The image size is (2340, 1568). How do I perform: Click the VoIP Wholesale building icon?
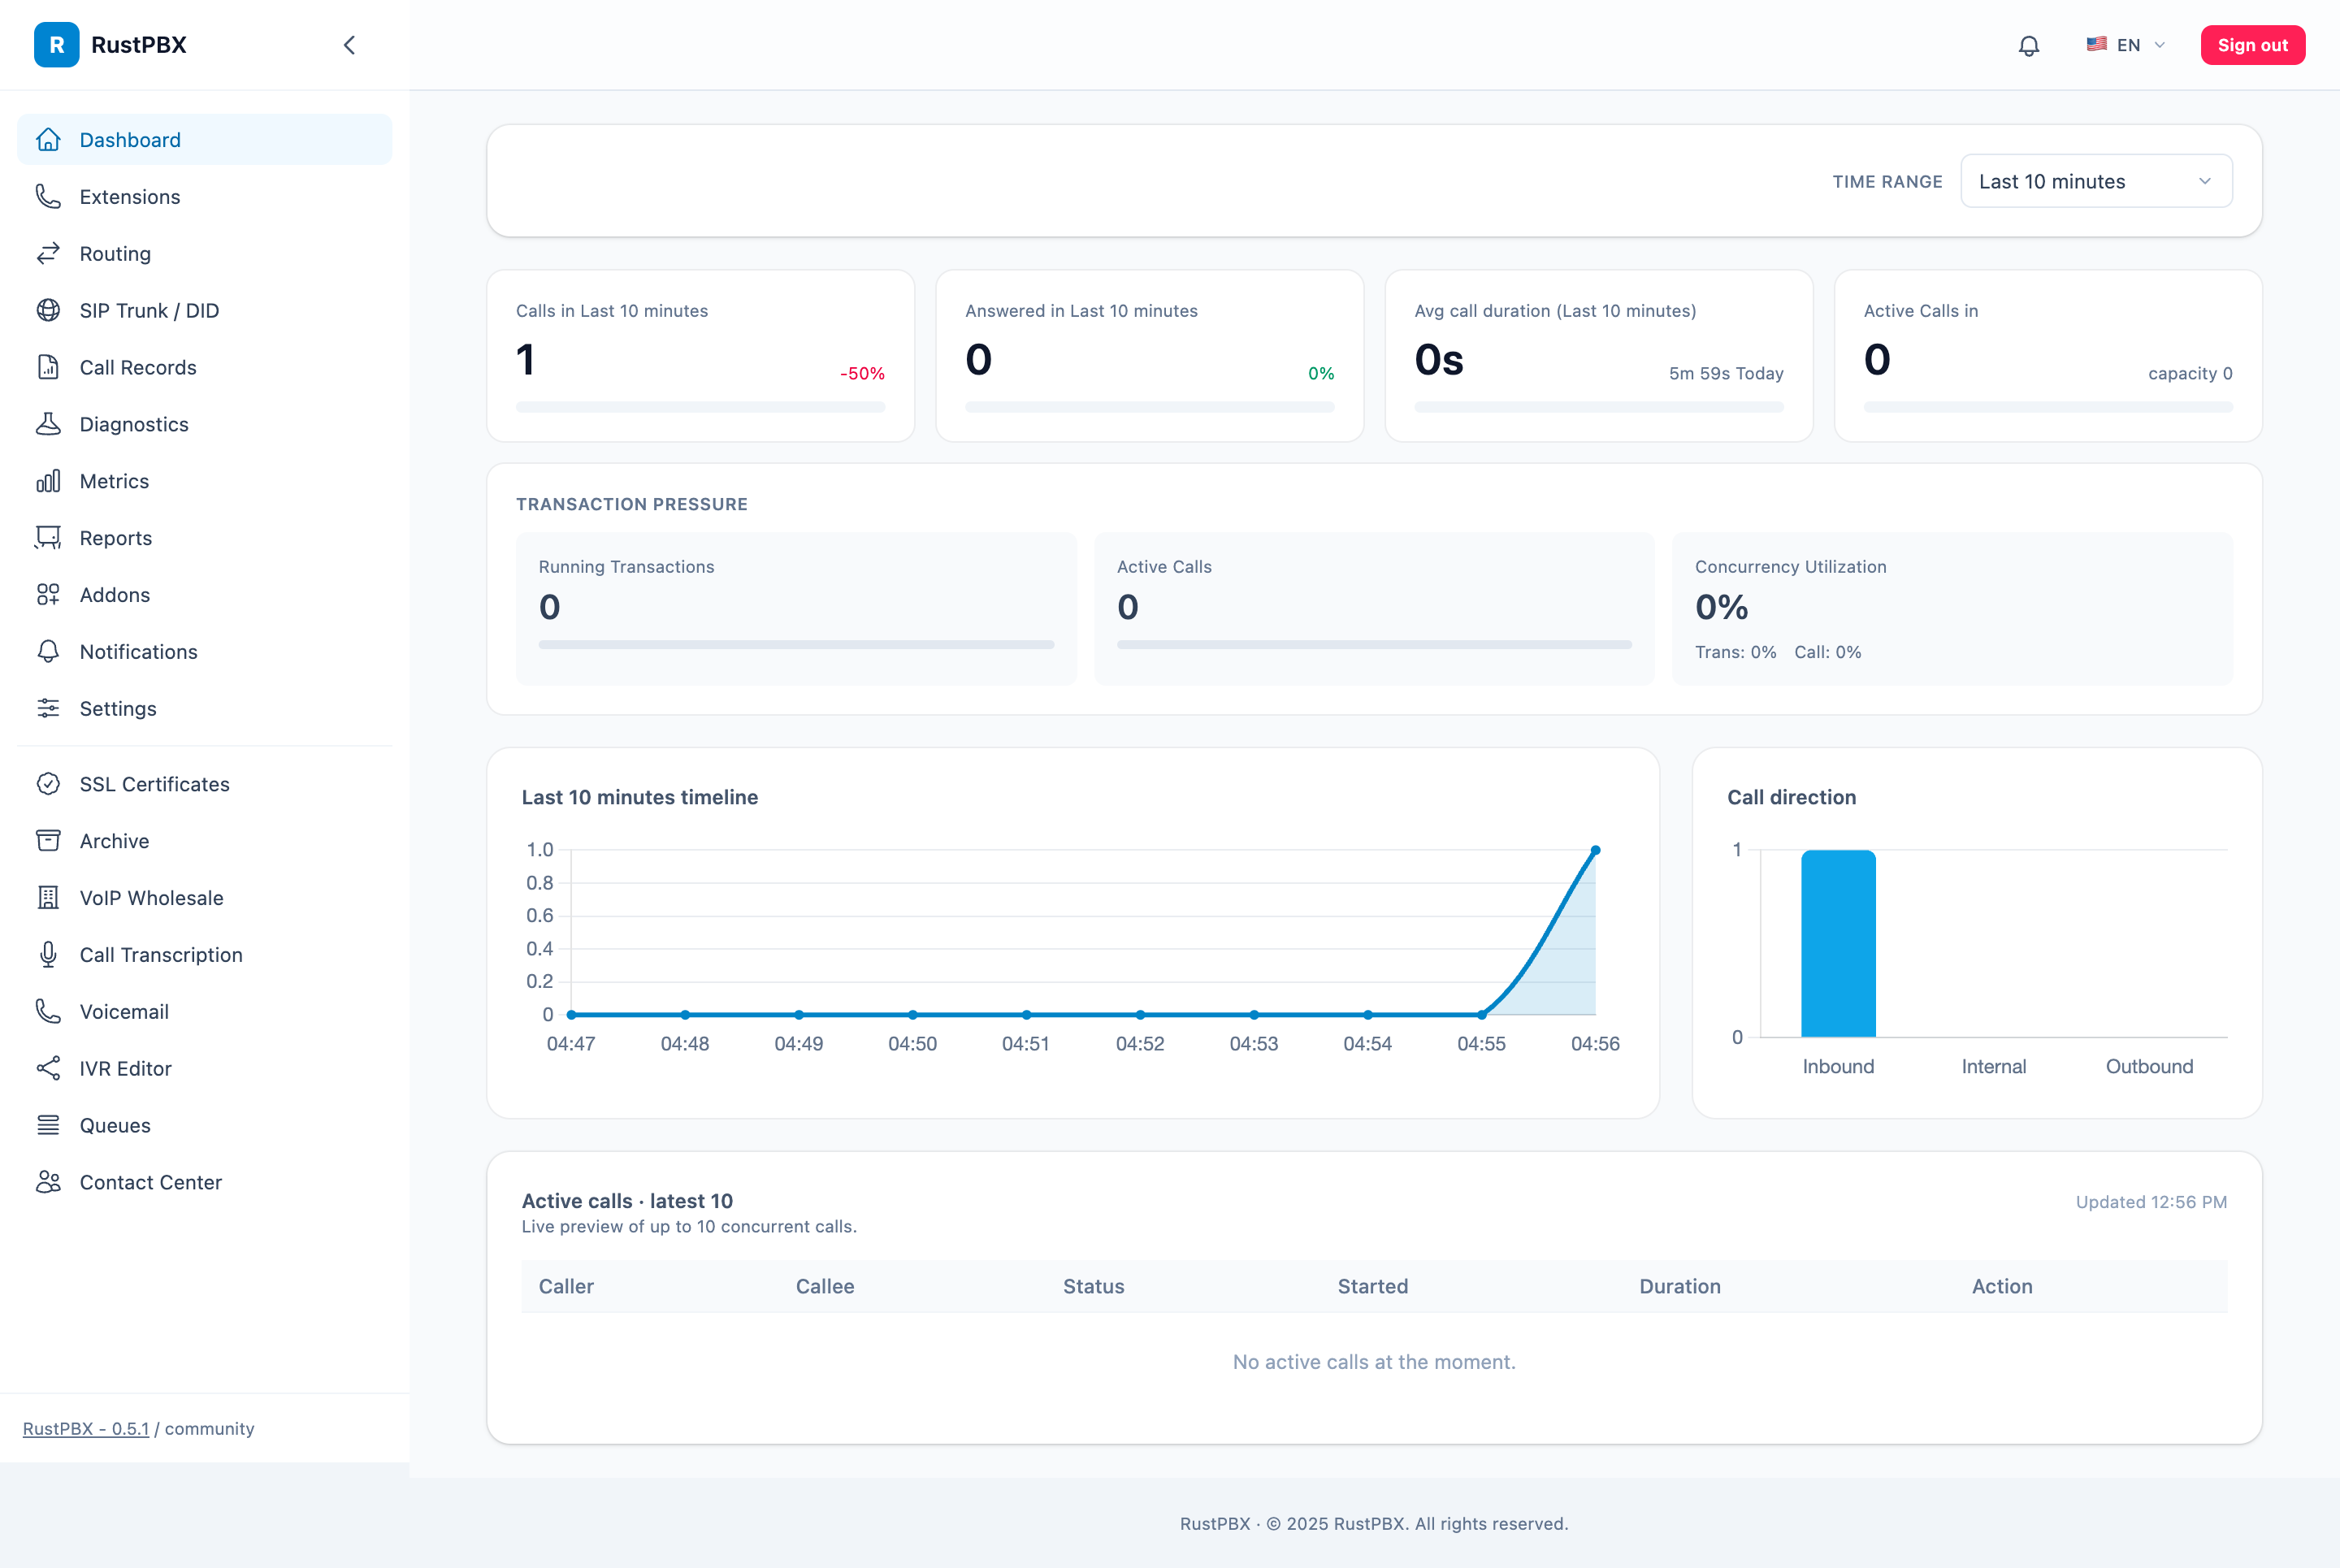click(48, 898)
